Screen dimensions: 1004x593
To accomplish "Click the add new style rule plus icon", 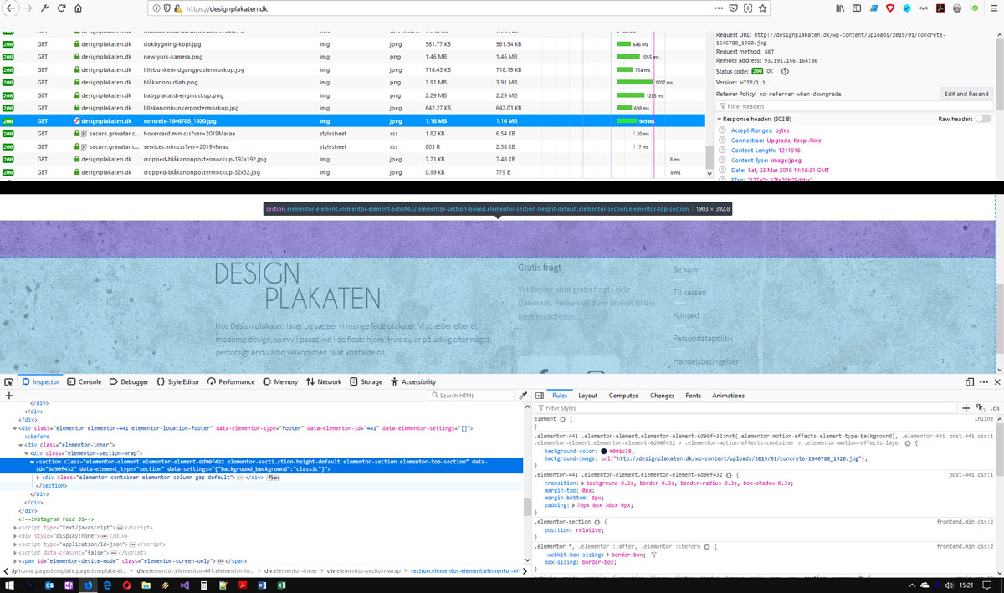I will 966,408.
